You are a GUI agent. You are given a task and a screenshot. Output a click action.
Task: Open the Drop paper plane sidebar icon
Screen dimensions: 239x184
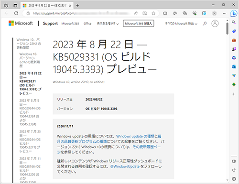click(234, 76)
